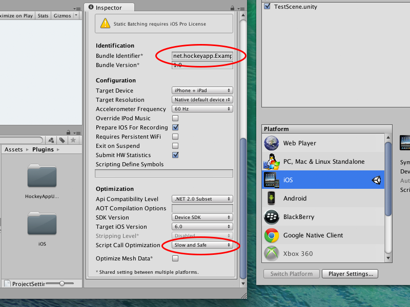The width and height of the screenshot is (410, 307).
Task: Click the search by type icon
Action: [x=51, y=140]
